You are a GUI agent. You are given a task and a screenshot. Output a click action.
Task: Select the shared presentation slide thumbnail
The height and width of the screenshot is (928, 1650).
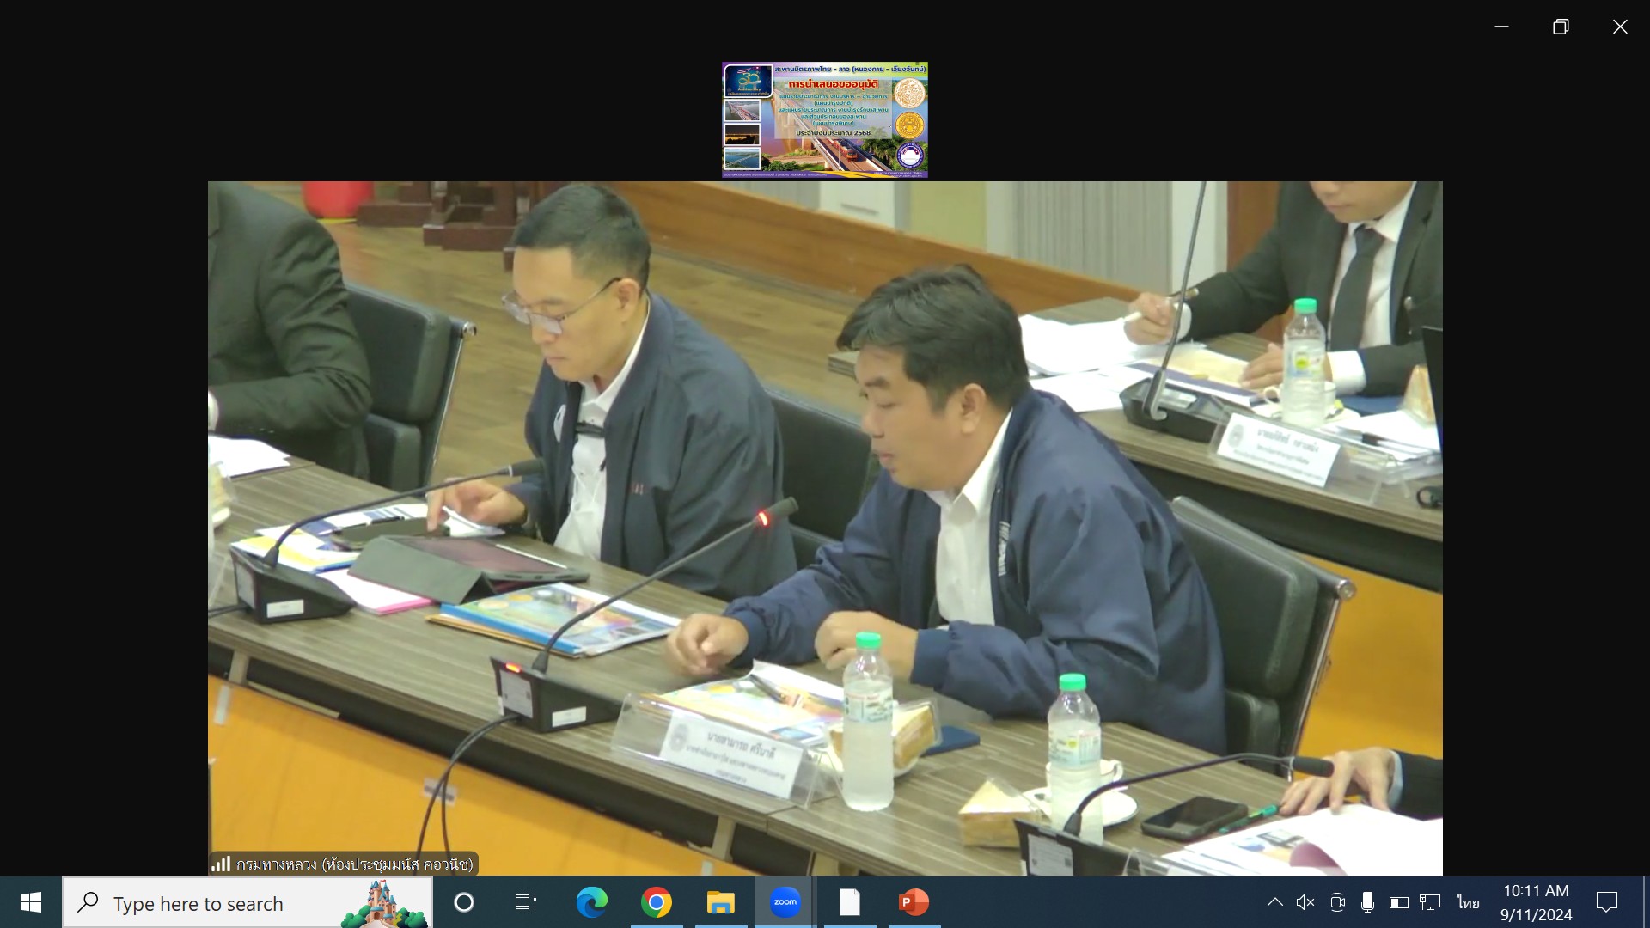tap(824, 119)
